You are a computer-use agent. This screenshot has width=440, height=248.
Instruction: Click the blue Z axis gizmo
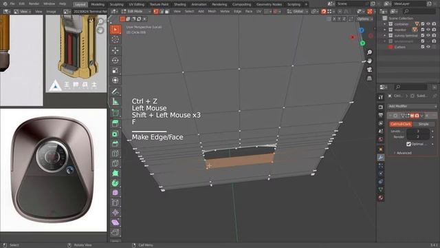click(362, 30)
